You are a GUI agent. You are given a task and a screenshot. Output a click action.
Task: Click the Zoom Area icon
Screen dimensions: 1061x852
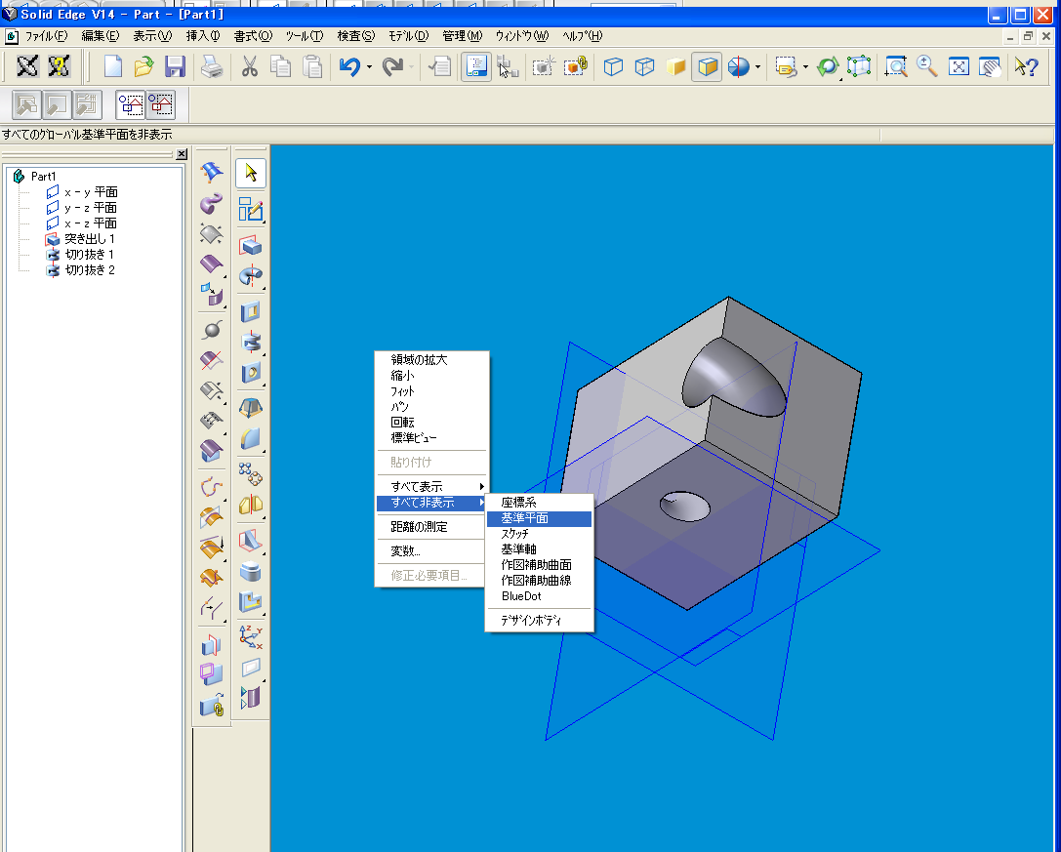click(x=896, y=66)
